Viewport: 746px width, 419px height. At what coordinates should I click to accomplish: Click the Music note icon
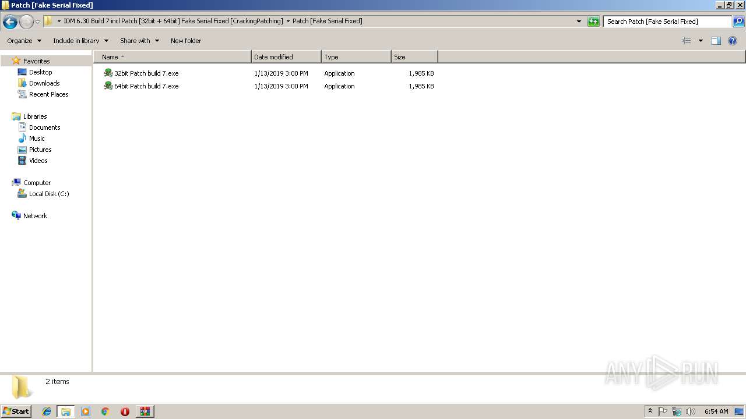tap(22, 139)
